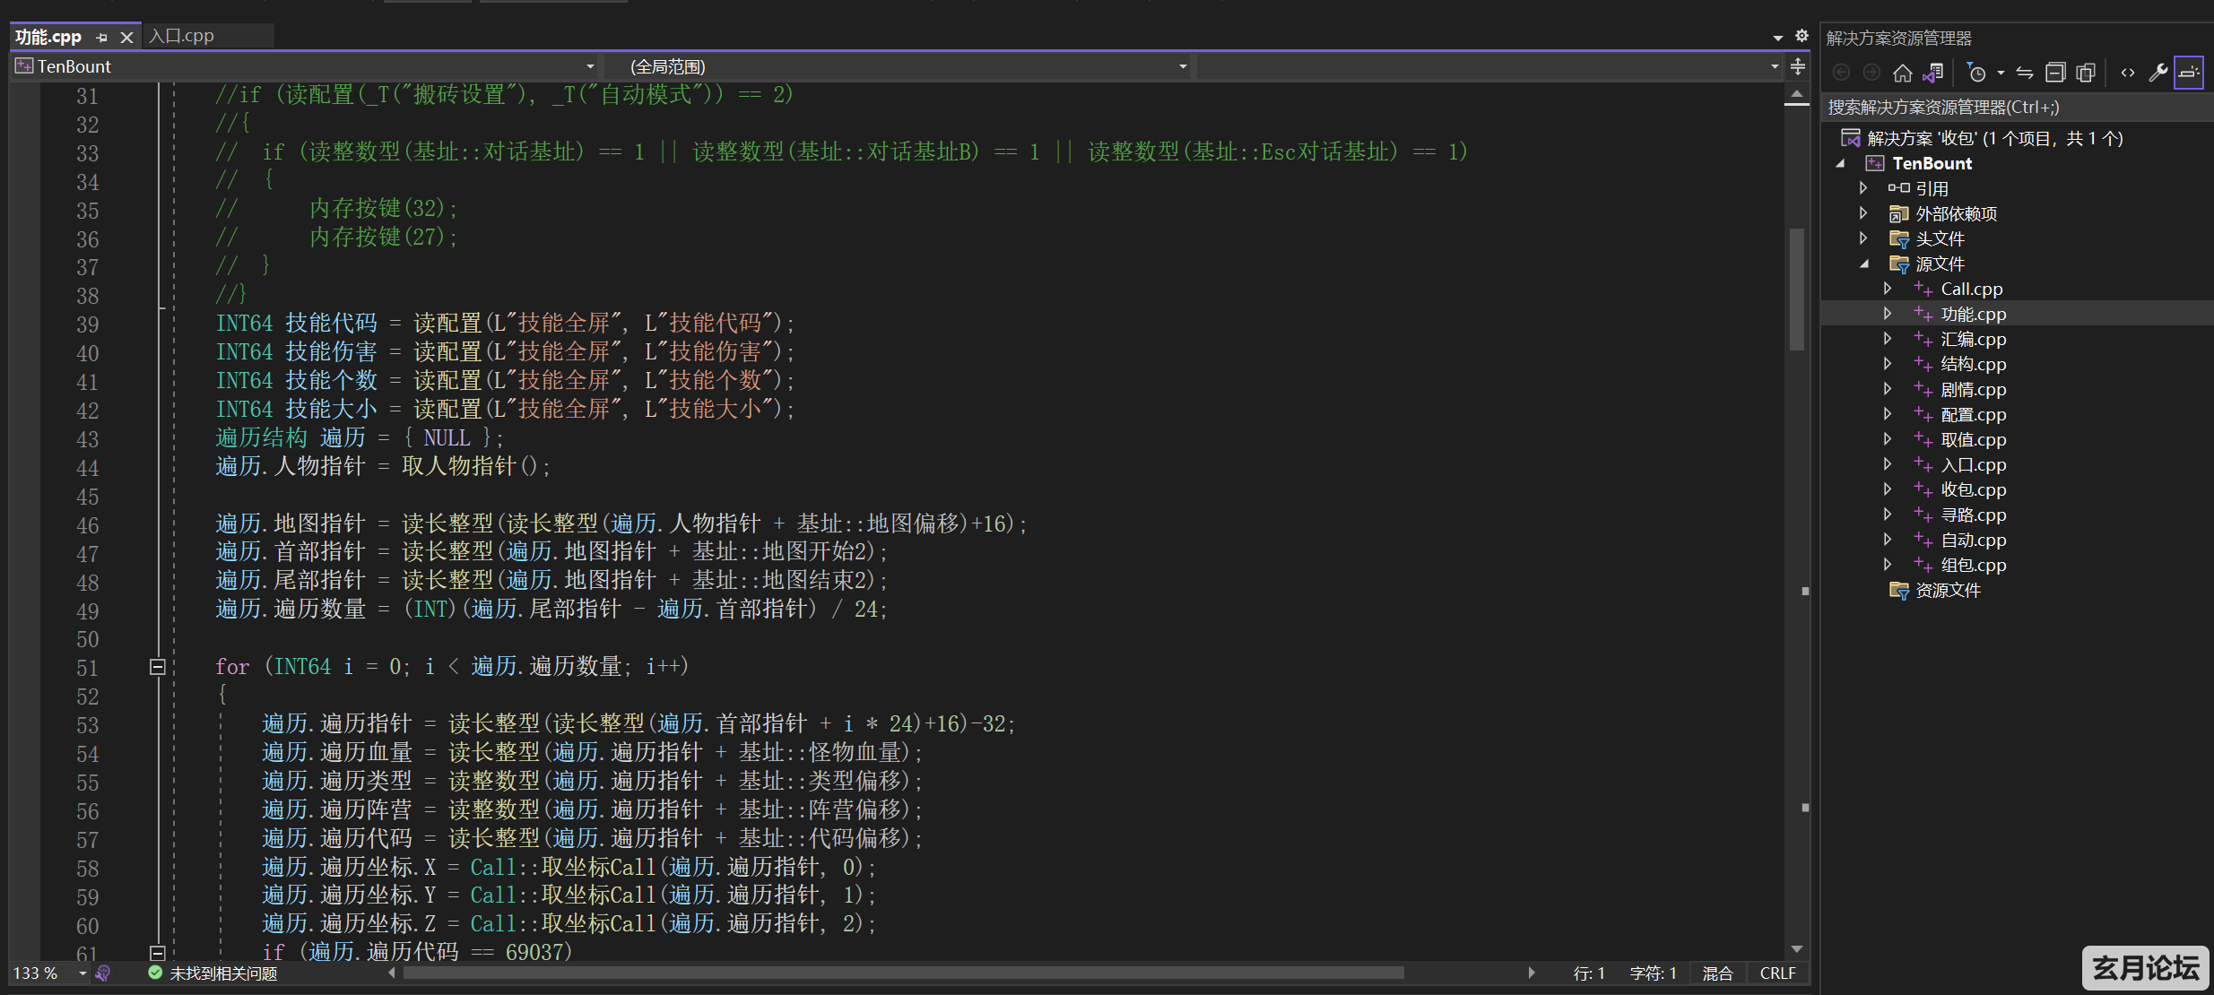Expand the 引用 references node
The height and width of the screenshot is (995, 2214).
coord(1863,188)
